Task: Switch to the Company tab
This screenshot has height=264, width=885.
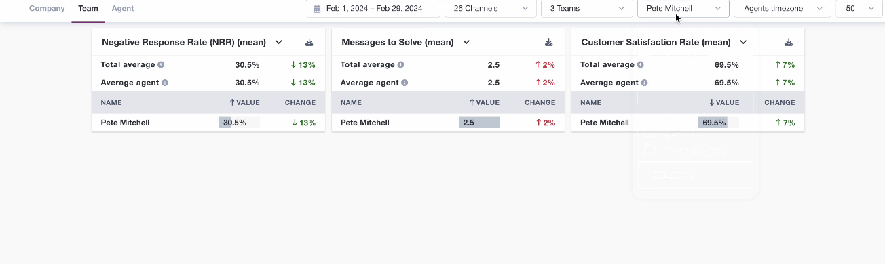Action: coord(47,9)
